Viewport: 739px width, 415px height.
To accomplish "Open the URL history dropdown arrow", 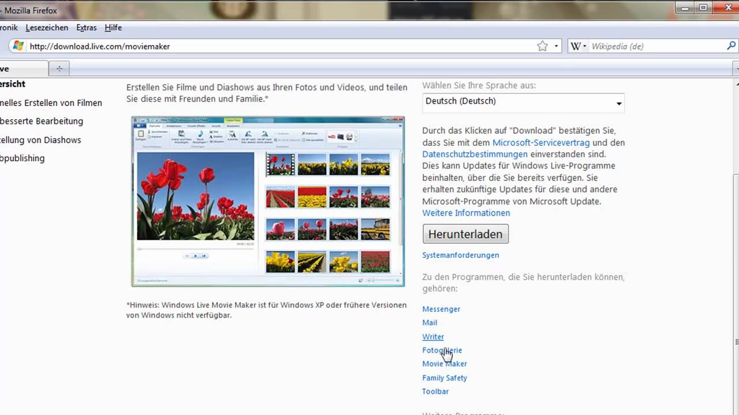I will [557, 46].
